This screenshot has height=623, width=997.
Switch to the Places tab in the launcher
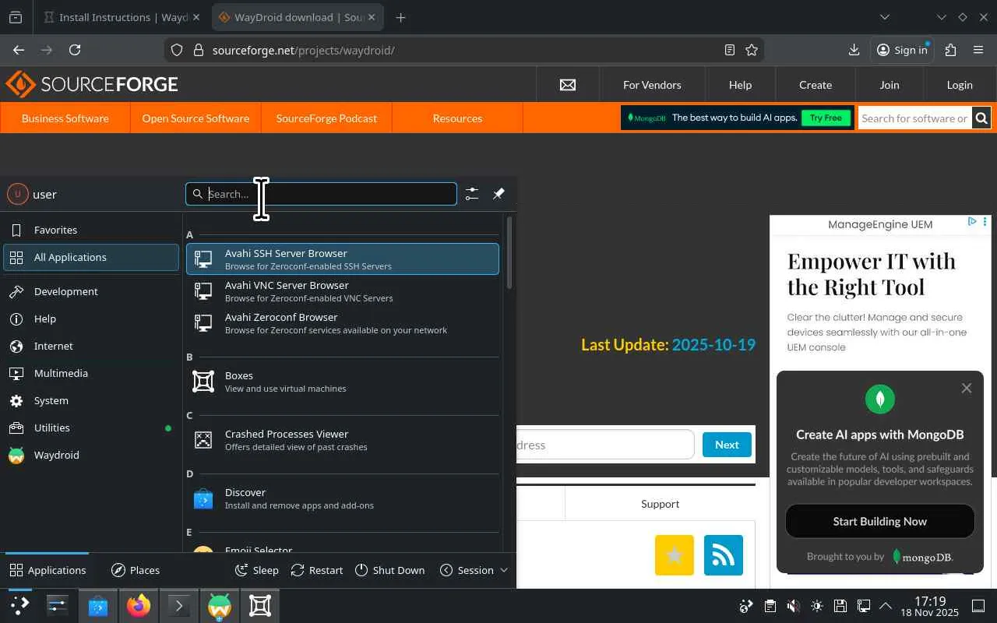coord(136,570)
